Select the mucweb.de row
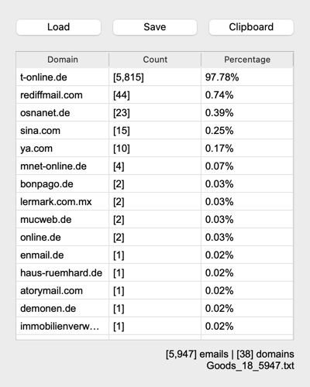The image size is (310, 387). [154, 220]
